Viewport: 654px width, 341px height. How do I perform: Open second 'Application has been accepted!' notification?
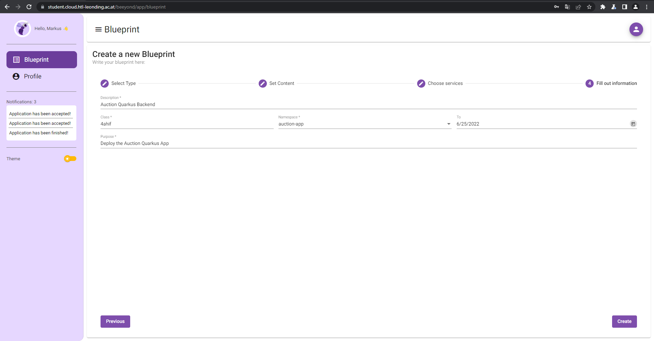[x=40, y=123]
